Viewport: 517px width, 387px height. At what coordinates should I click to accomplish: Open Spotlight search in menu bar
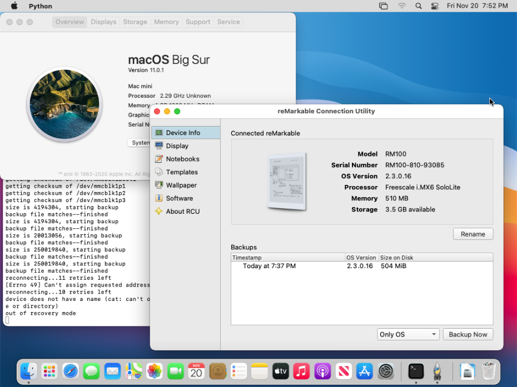419,6
